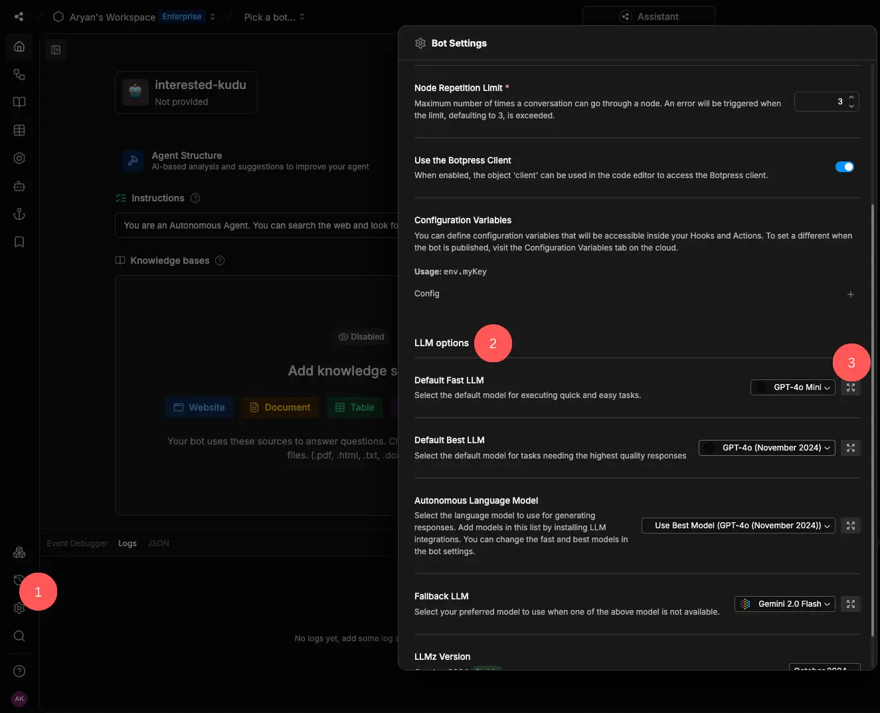The height and width of the screenshot is (713, 880).
Task: Expand the Fallback LLM model options
Action: coord(851,604)
